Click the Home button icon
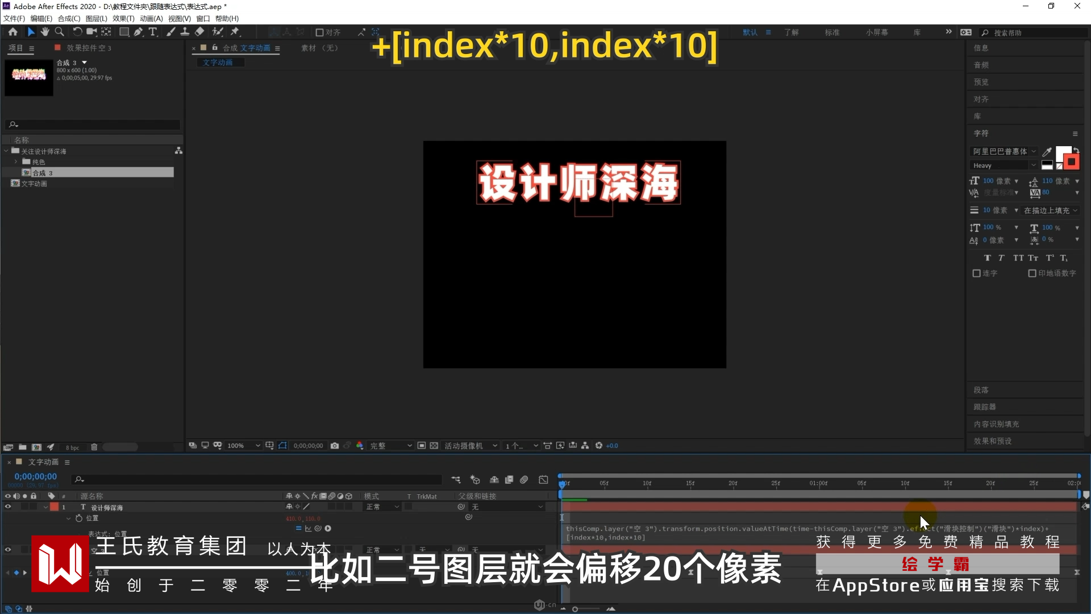1091x614 pixels. click(x=13, y=32)
